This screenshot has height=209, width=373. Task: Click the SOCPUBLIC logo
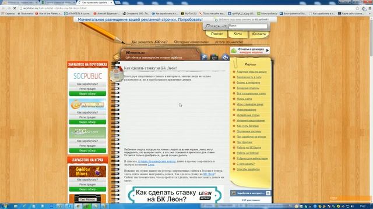(87, 76)
